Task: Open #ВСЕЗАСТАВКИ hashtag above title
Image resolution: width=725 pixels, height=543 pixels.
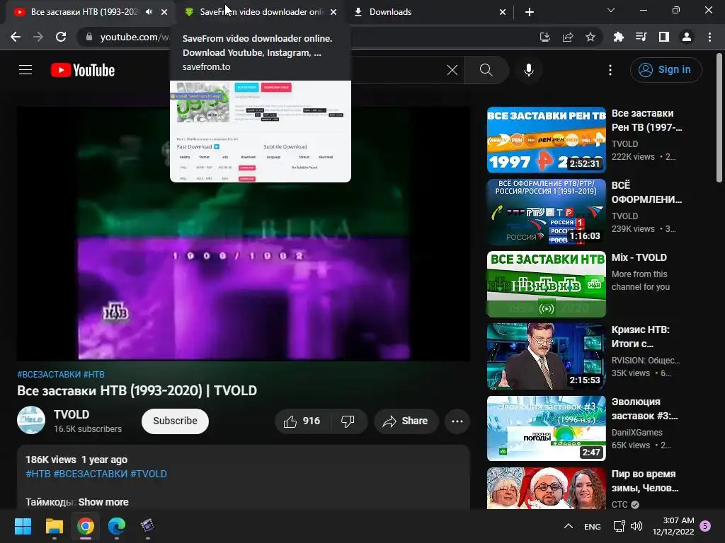Action: (x=49, y=375)
